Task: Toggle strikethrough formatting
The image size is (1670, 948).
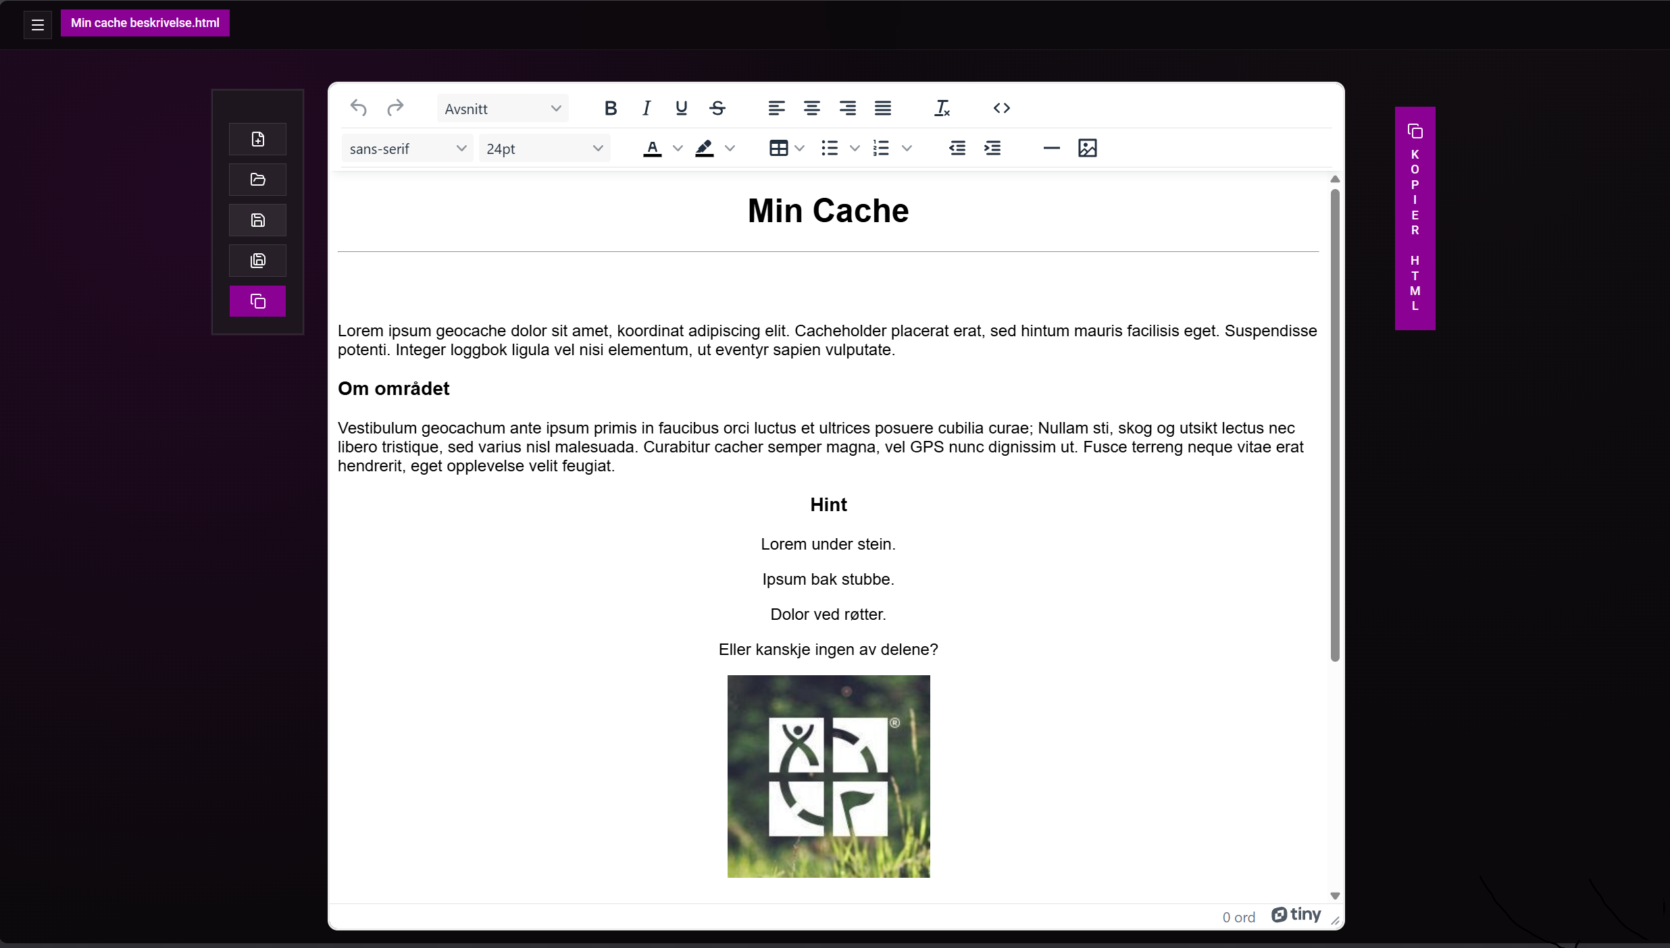Action: (x=717, y=108)
